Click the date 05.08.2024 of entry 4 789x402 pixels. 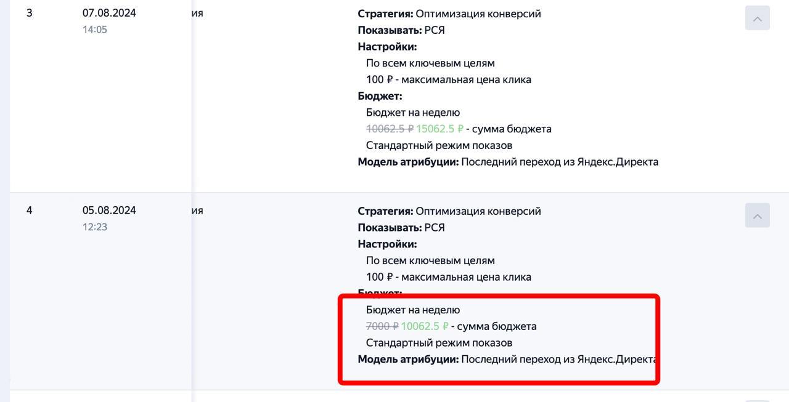click(x=109, y=210)
